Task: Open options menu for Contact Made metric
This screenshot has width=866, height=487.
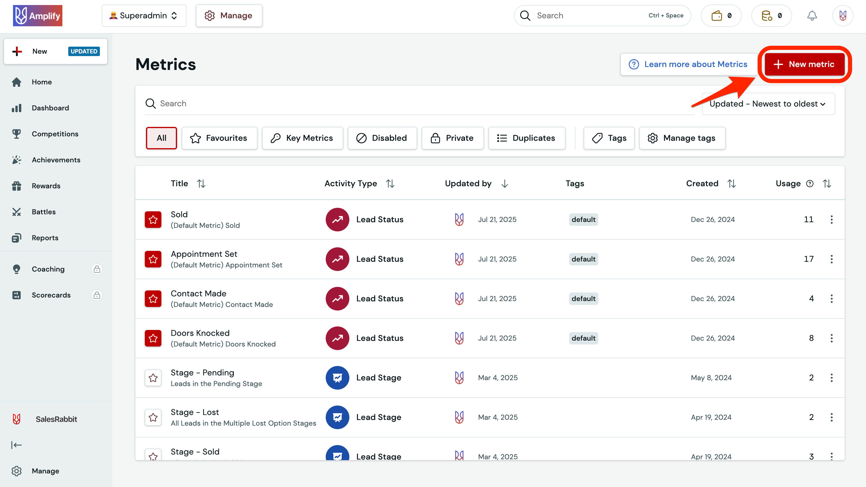Action: [x=832, y=298]
